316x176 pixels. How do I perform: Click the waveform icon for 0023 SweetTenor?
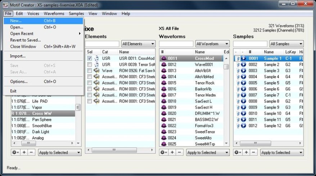click(164, 132)
